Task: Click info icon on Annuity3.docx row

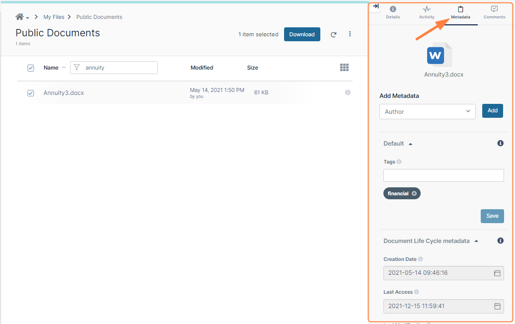Action: [348, 92]
